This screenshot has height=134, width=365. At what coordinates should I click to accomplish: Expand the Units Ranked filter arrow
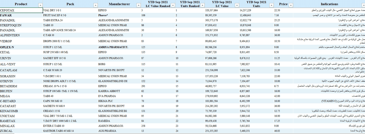202,5
